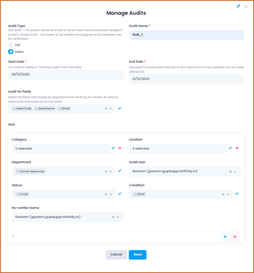Select the Aided audit type radio
Screen dimensions: 254x273
pyautogui.click(x=11, y=52)
